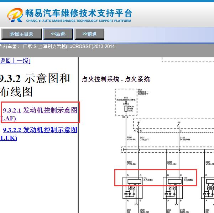Go forward with the >>前进 button
This screenshot has width=214, height=213.
click(89, 34)
